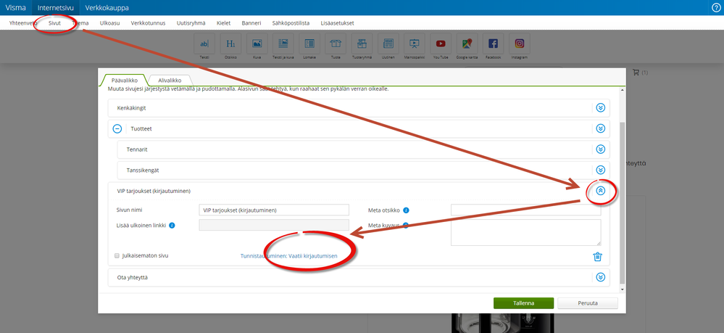Screen dimensions: 724x333
Task: Click the scrollbar down arrow in dialog
Action: pos(622,289)
